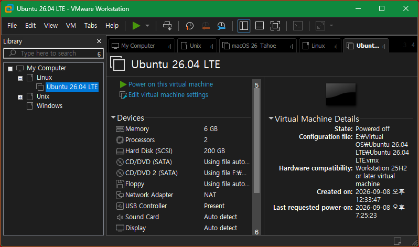
Task: Click the devices list vertical scrollbar
Action: click(256, 141)
